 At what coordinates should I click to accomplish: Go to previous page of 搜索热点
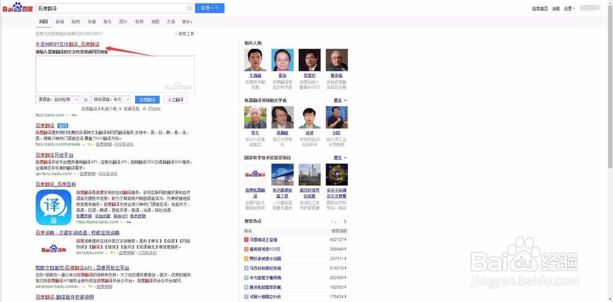click(332, 222)
